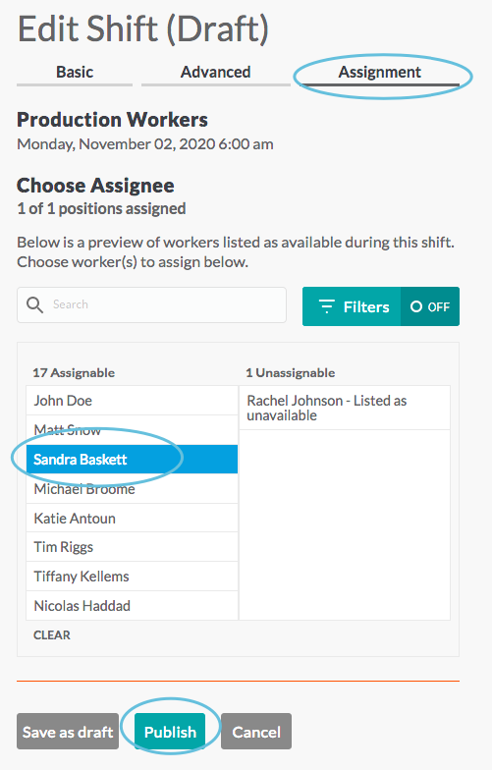This screenshot has width=492, height=770.
Task: Choose Michael Broome from the list
Action: pos(132,489)
